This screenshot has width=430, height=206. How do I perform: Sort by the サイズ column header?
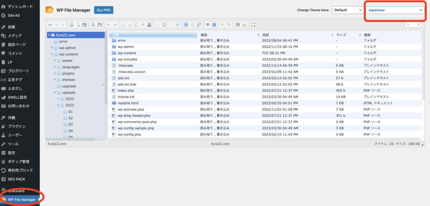347,35
